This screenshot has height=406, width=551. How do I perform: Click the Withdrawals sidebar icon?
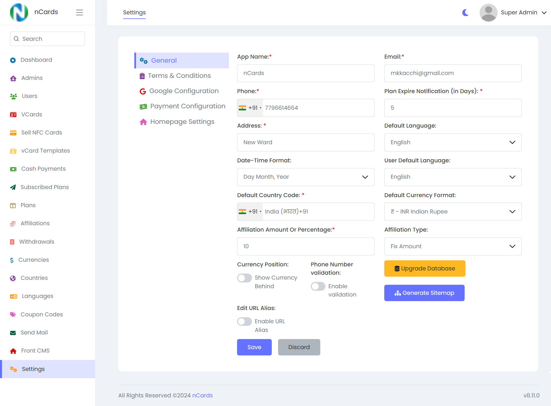[x=13, y=242]
